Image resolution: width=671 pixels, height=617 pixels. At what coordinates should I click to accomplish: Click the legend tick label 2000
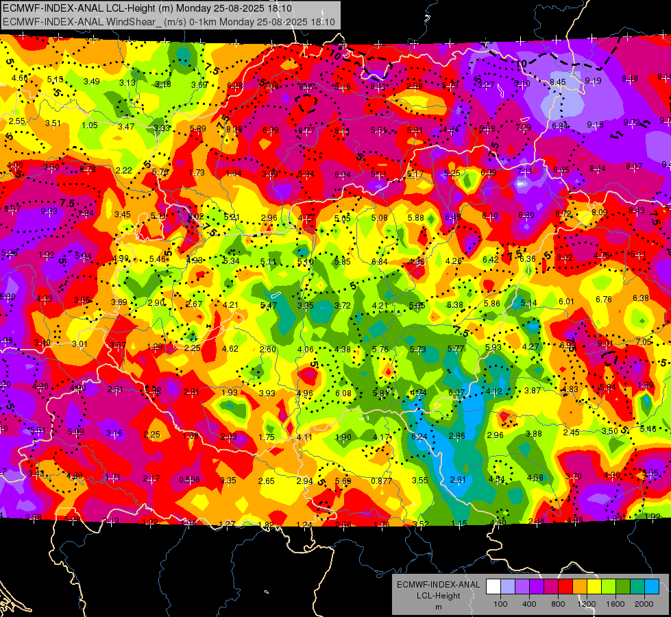(644, 604)
